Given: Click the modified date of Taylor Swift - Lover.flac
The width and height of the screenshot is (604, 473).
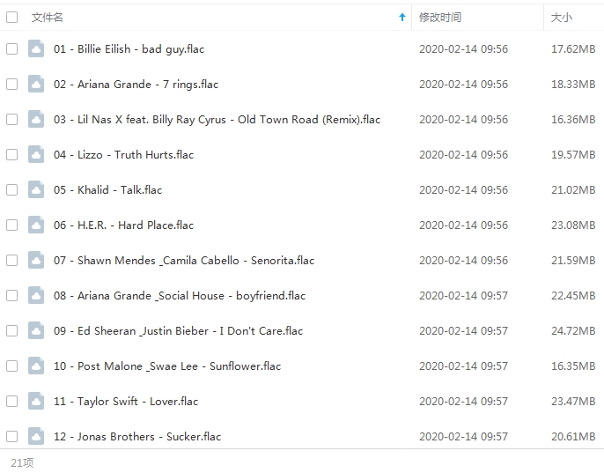Looking at the screenshot, I should coord(463,402).
